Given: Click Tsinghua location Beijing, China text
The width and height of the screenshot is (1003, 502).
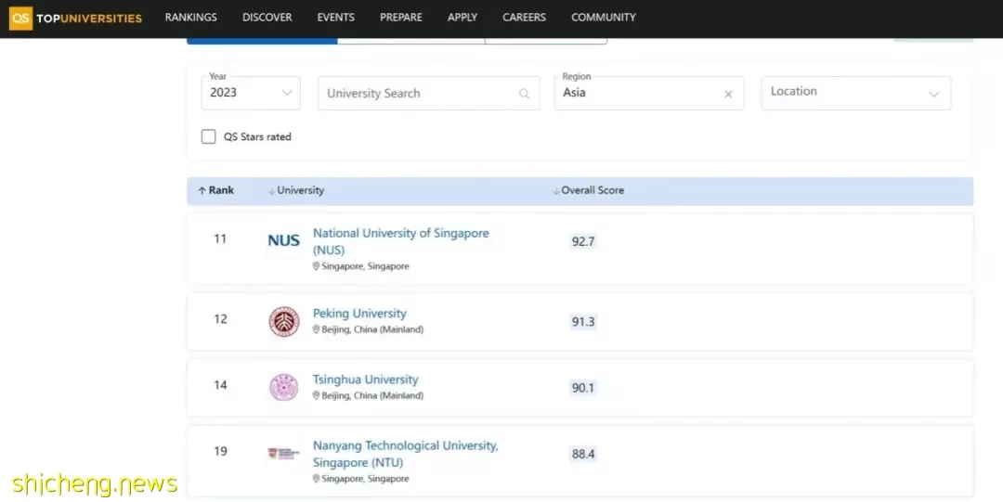Looking at the screenshot, I should tap(368, 395).
